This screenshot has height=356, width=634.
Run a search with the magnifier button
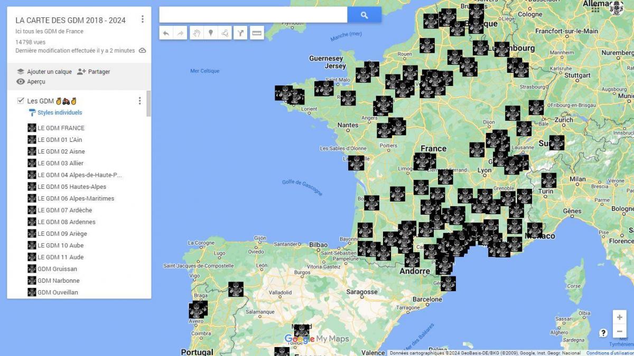364,14
